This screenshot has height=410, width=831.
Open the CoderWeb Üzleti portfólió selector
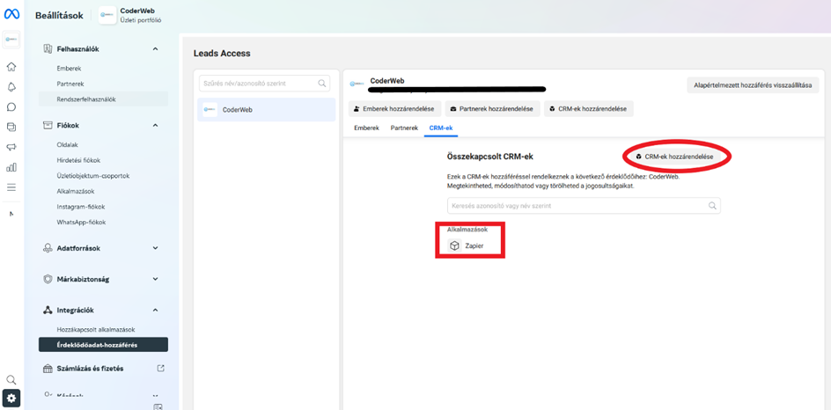tap(130, 15)
